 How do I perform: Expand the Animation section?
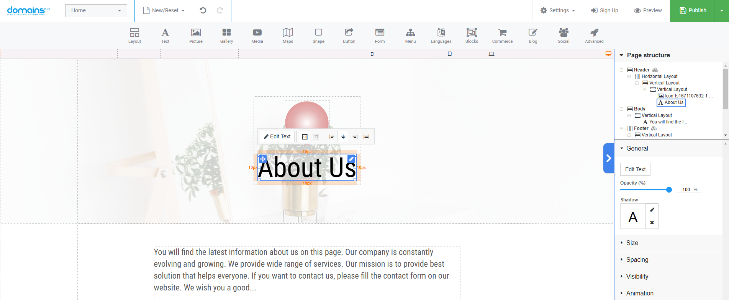click(x=639, y=293)
